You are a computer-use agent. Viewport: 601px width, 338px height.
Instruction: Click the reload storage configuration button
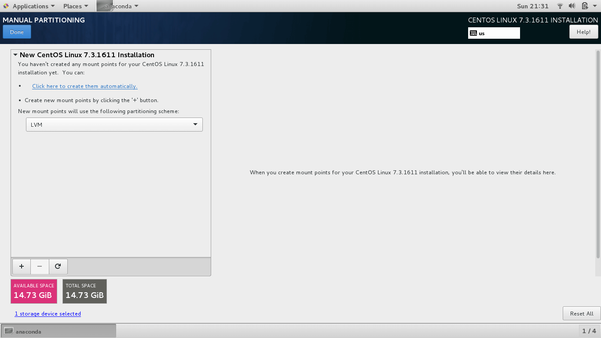(58, 266)
